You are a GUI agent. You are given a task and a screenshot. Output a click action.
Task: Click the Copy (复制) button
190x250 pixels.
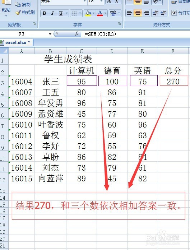(23, 4)
